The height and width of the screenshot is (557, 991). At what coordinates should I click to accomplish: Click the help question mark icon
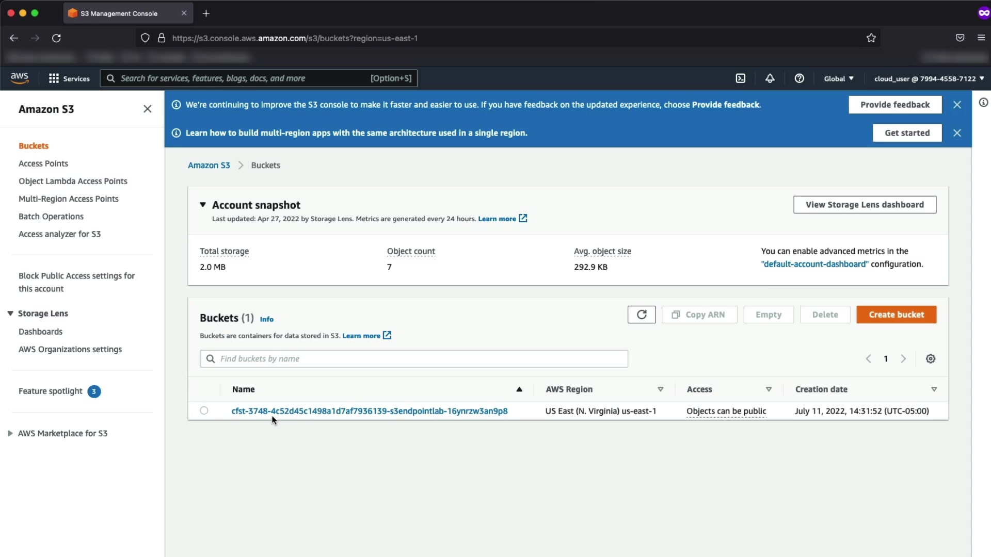(799, 78)
